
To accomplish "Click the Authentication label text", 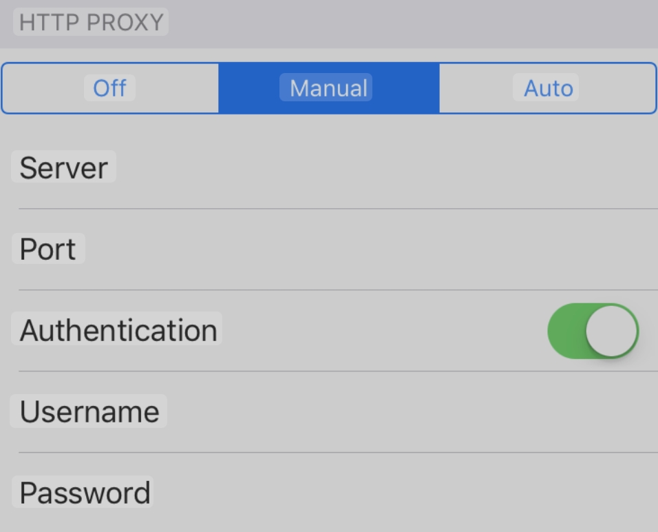I will point(118,331).
